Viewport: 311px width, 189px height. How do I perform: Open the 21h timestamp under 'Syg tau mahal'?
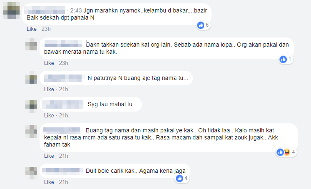[63, 116]
